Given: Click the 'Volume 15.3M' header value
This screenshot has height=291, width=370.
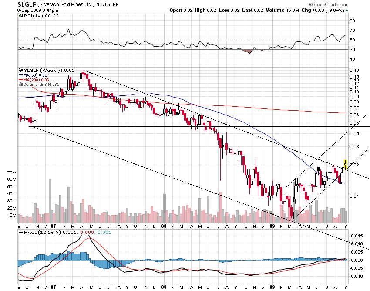Looking at the screenshot, I should (x=282, y=10).
